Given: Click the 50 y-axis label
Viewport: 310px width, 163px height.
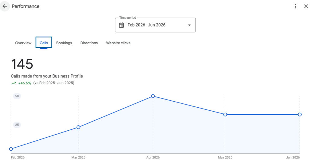Looking at the screenshot, I should point(17,96).
